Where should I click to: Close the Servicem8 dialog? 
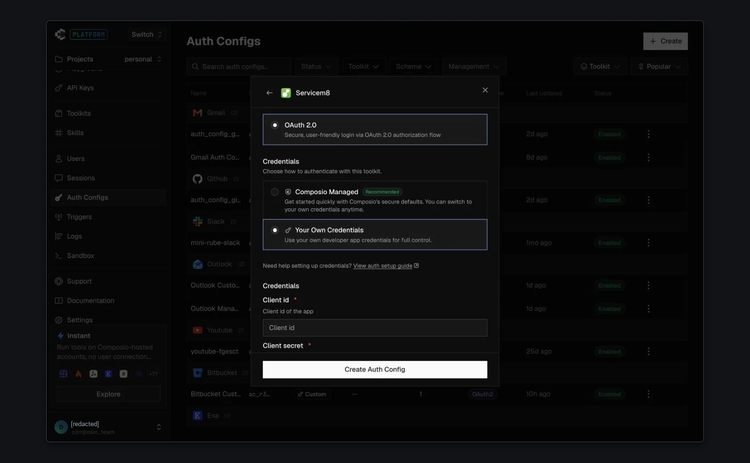point(485,90)
